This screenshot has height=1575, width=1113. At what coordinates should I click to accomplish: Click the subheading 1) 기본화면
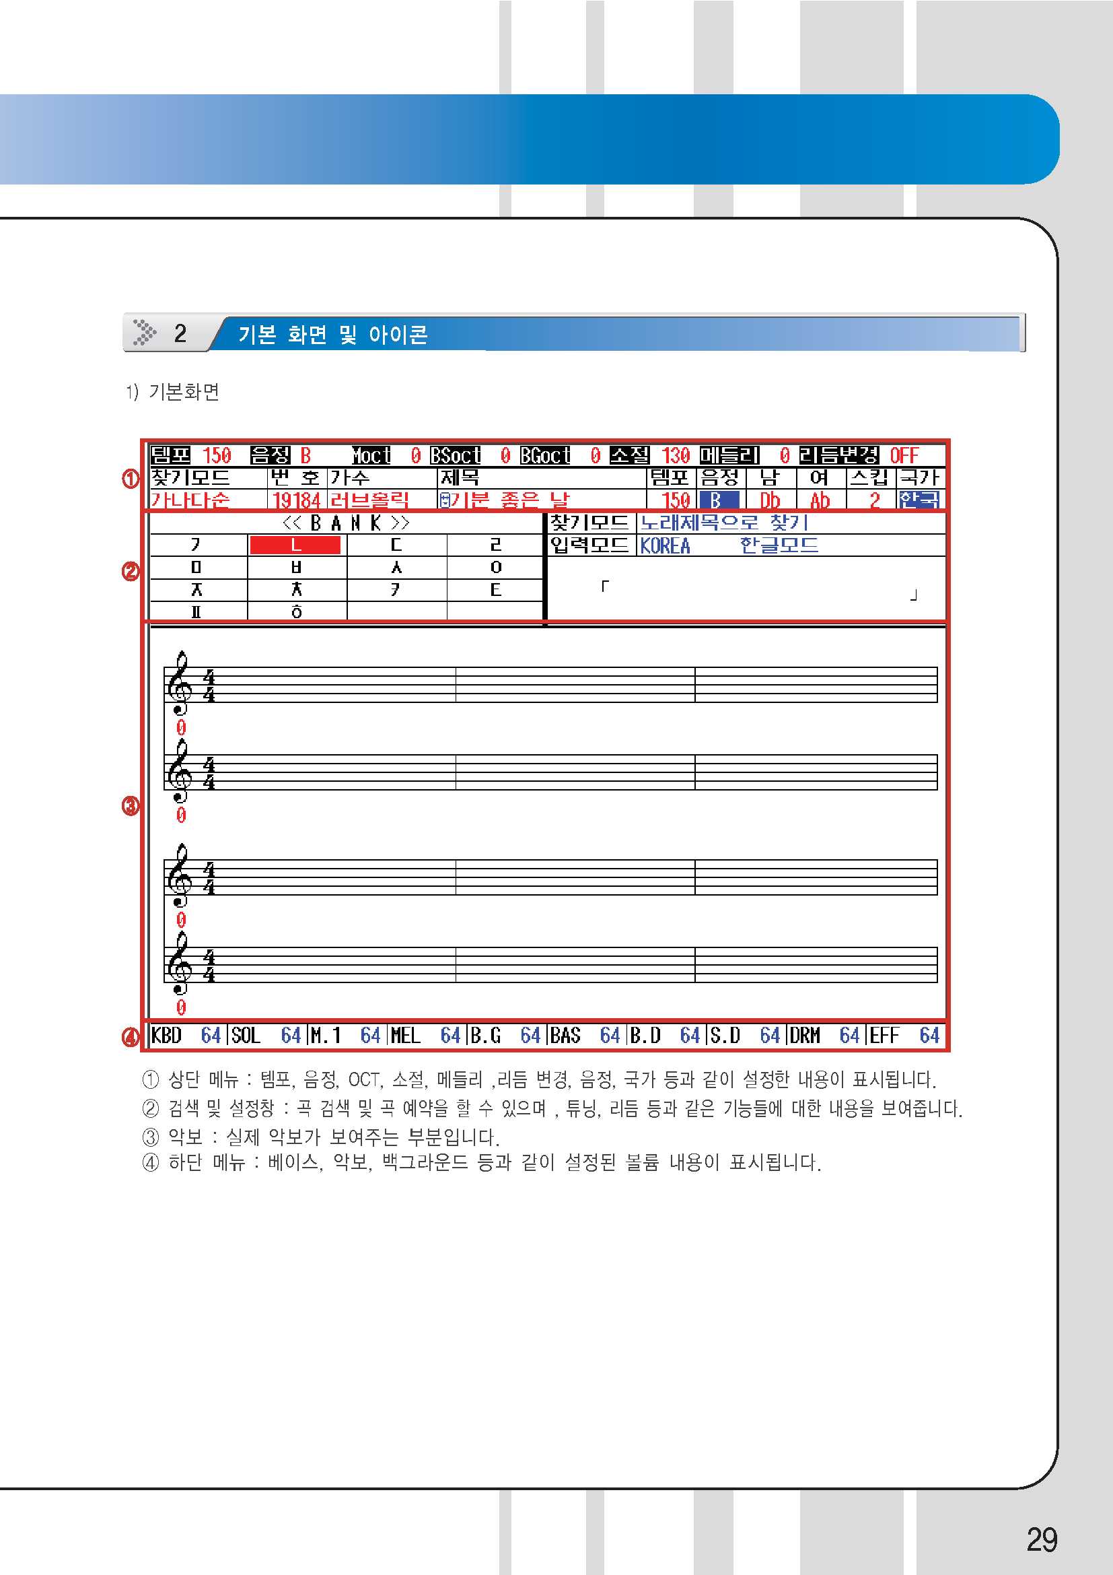point(173,392)
